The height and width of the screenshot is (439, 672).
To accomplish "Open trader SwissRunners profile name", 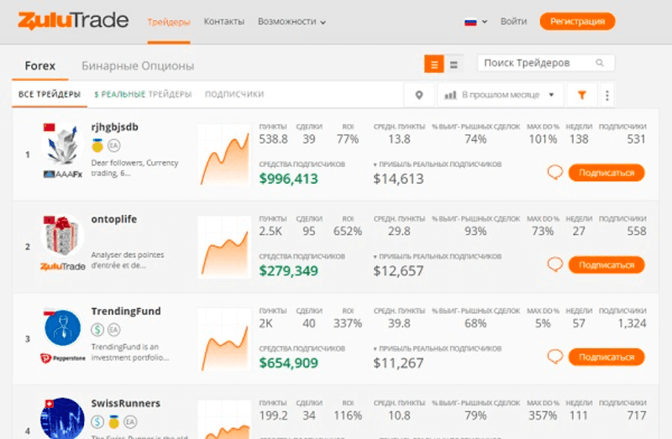I will tap(125, 404).
